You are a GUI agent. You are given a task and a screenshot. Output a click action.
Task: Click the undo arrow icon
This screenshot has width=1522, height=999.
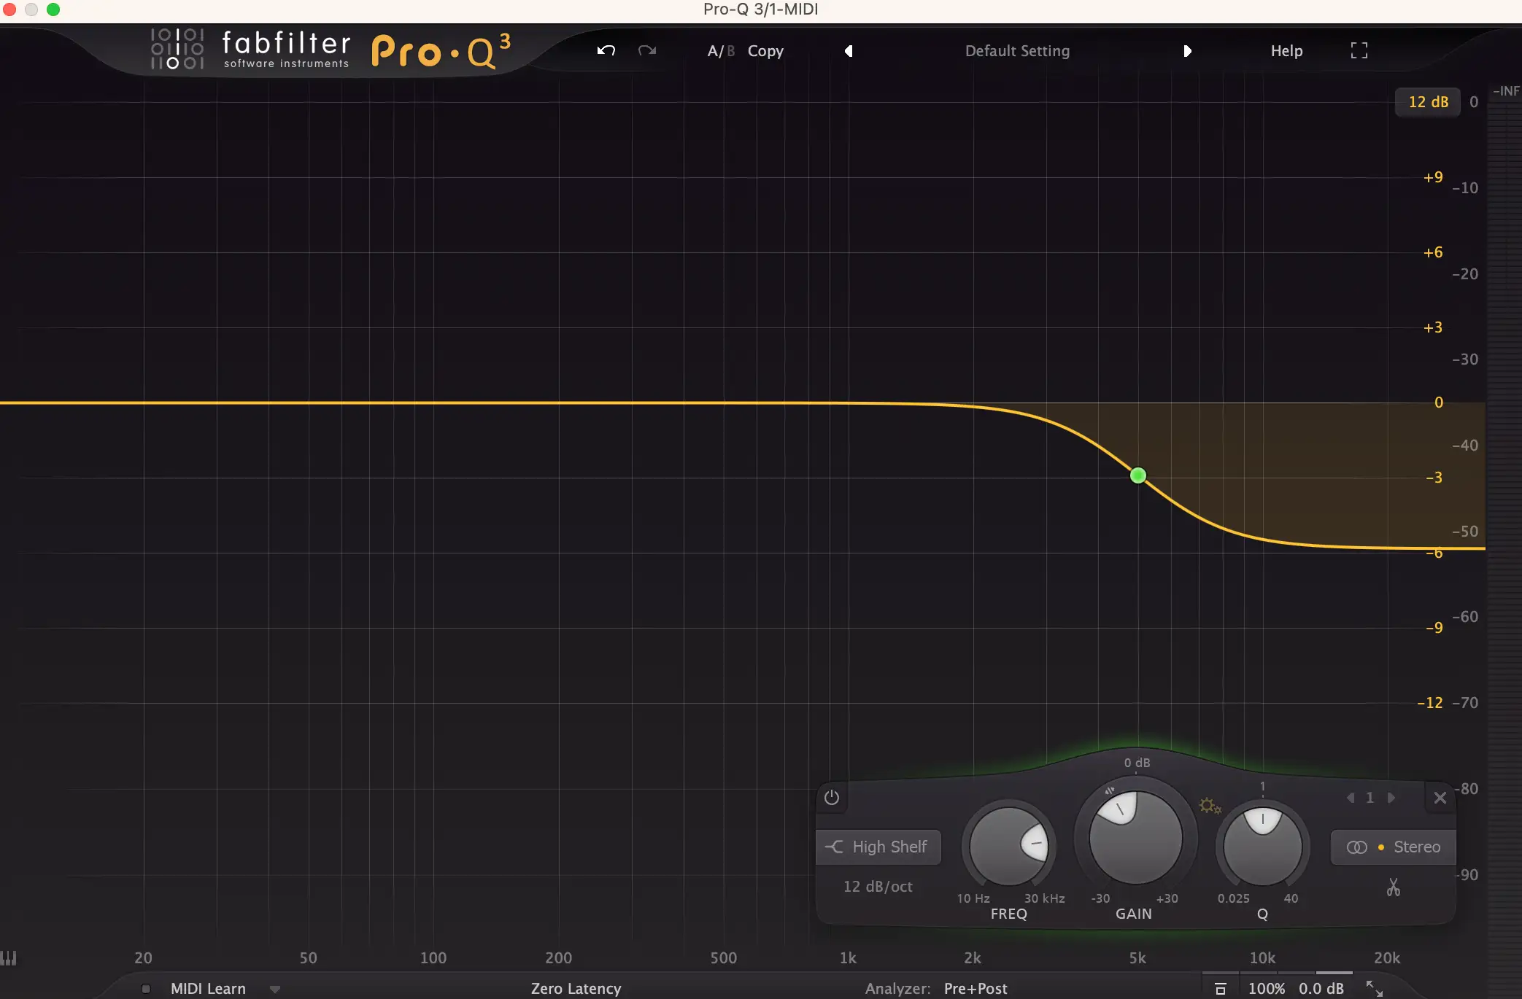pyautogui.click(x=606, y=50)
